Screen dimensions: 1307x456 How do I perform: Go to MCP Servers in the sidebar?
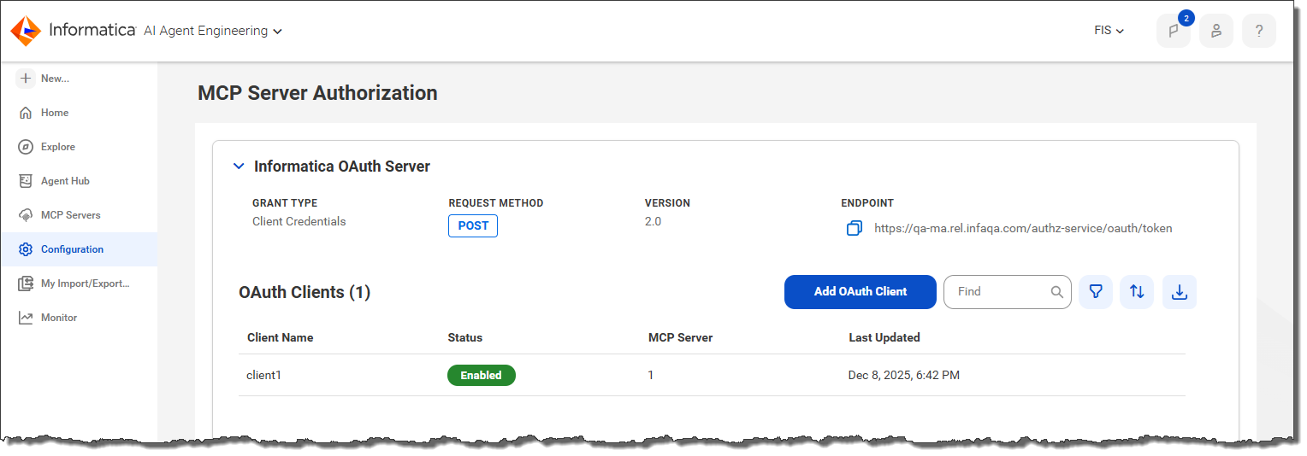click(x=79, y=215)
